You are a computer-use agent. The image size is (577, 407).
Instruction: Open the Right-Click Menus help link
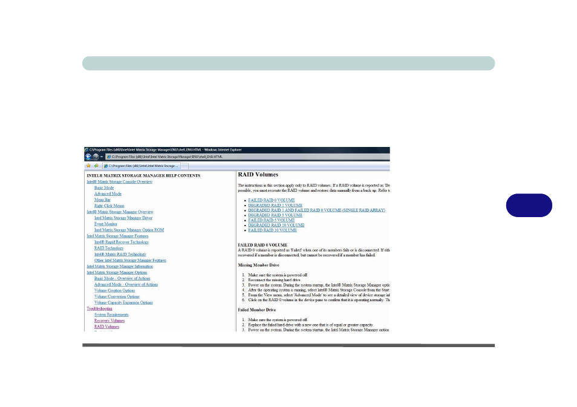click(x=109, y=206)
